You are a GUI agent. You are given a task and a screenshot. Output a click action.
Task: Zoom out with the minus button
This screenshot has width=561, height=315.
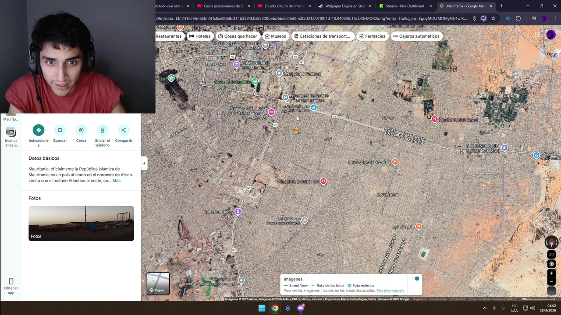[x=552, y=281]
